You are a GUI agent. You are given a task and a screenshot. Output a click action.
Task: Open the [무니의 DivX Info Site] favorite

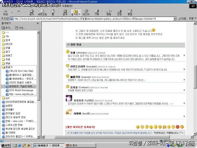click(x=19, y=71)
